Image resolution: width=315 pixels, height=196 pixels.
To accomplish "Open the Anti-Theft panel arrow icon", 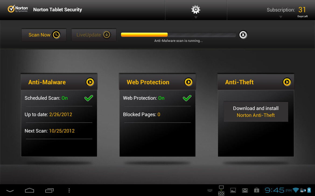I will coord(287,82).
